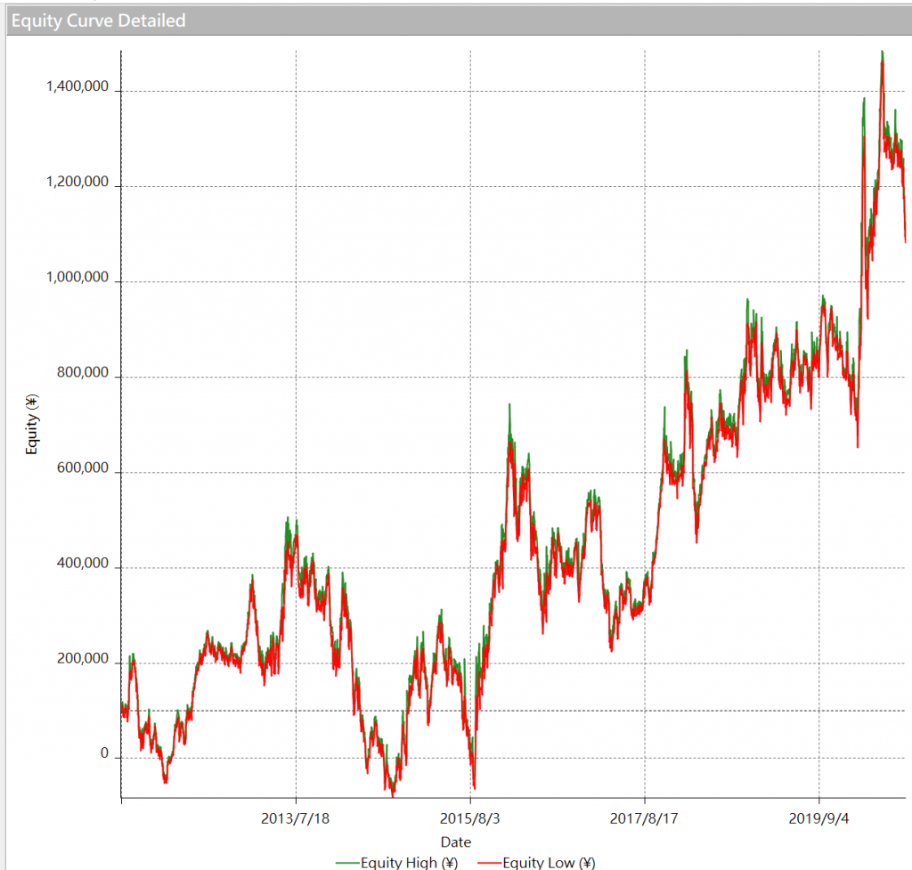This screenshot has width=912, height=870.
Task: Select the Equity Low (¥) legend label
Action: [549, 861]
